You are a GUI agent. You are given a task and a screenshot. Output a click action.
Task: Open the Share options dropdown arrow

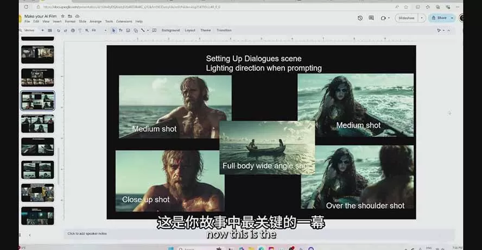click(x=452, y=18)
